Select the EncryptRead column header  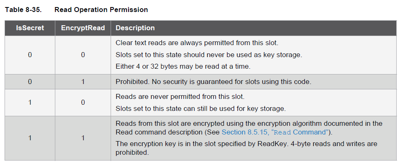point(83,28)
